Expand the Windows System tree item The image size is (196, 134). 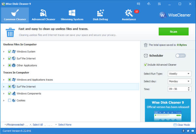4,51
